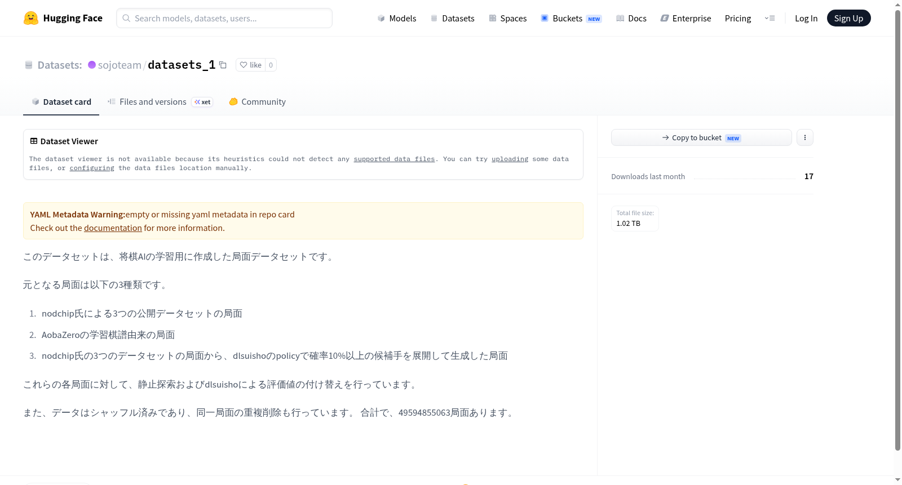The image size is (902, 485).
Task: Open the like count showing 0
Action: (x=271, y=65)
